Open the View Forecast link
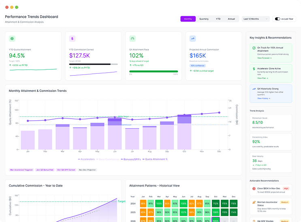This screenshot has height=222, width=301. [x=265, y=58]
